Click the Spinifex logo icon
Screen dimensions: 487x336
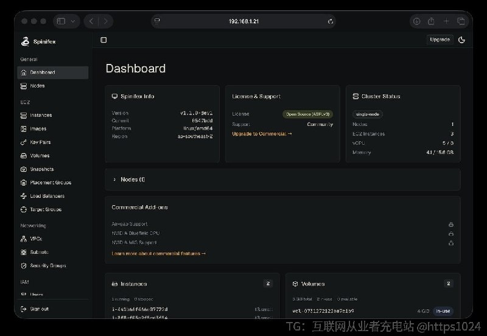pos(25,41)
